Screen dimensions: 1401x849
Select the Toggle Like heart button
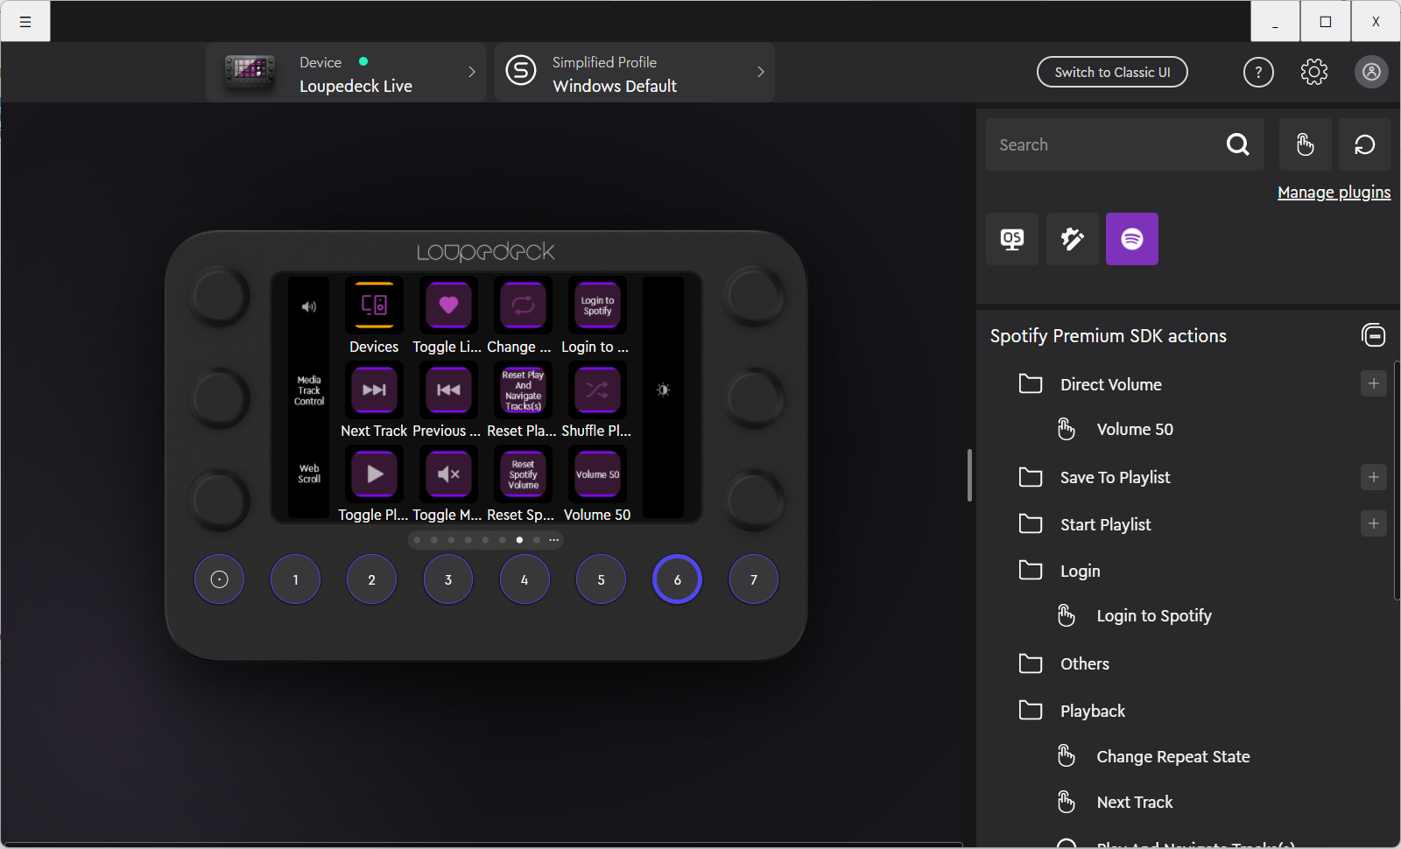pyautogui.click(x=448, y=305)
